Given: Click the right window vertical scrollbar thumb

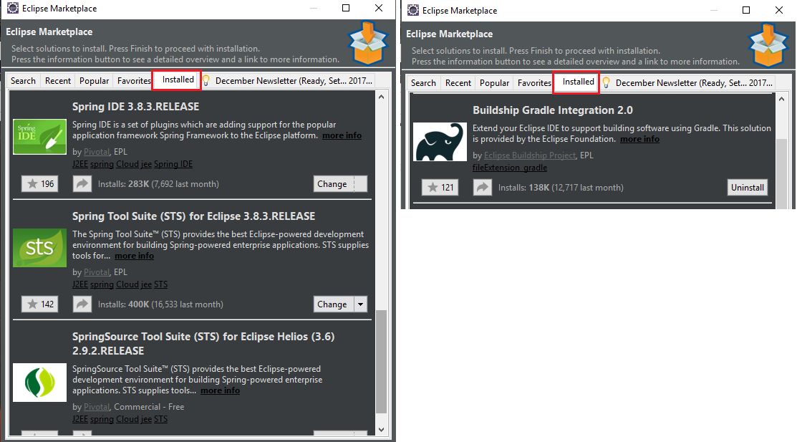Looking at the screenshot, I should coord(782,173).
